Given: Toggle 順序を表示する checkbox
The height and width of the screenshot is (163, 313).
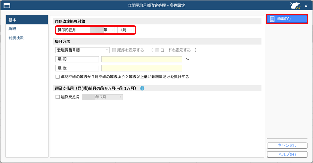Looking at the screenshot, I should click(114, 50).
